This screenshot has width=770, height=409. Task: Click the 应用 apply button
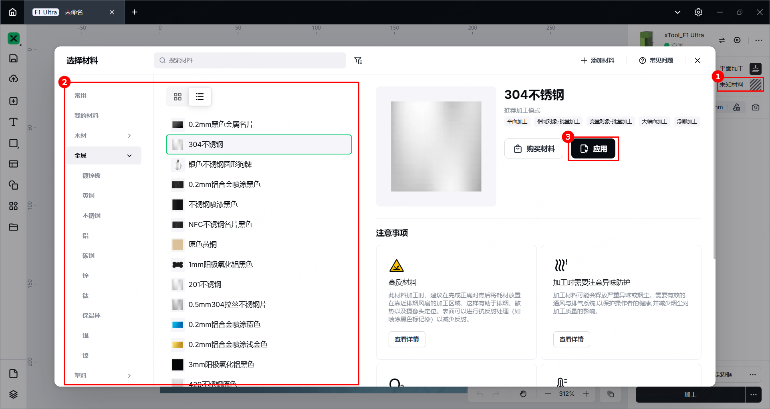point(593,149)
